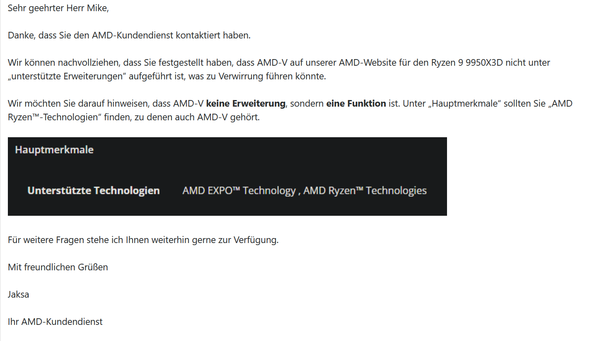The height and width of the screenshot is (341, 609).
Task: Click the quoted phrase 'unterstützte Erweiterungen'
Action: [67, 76]
